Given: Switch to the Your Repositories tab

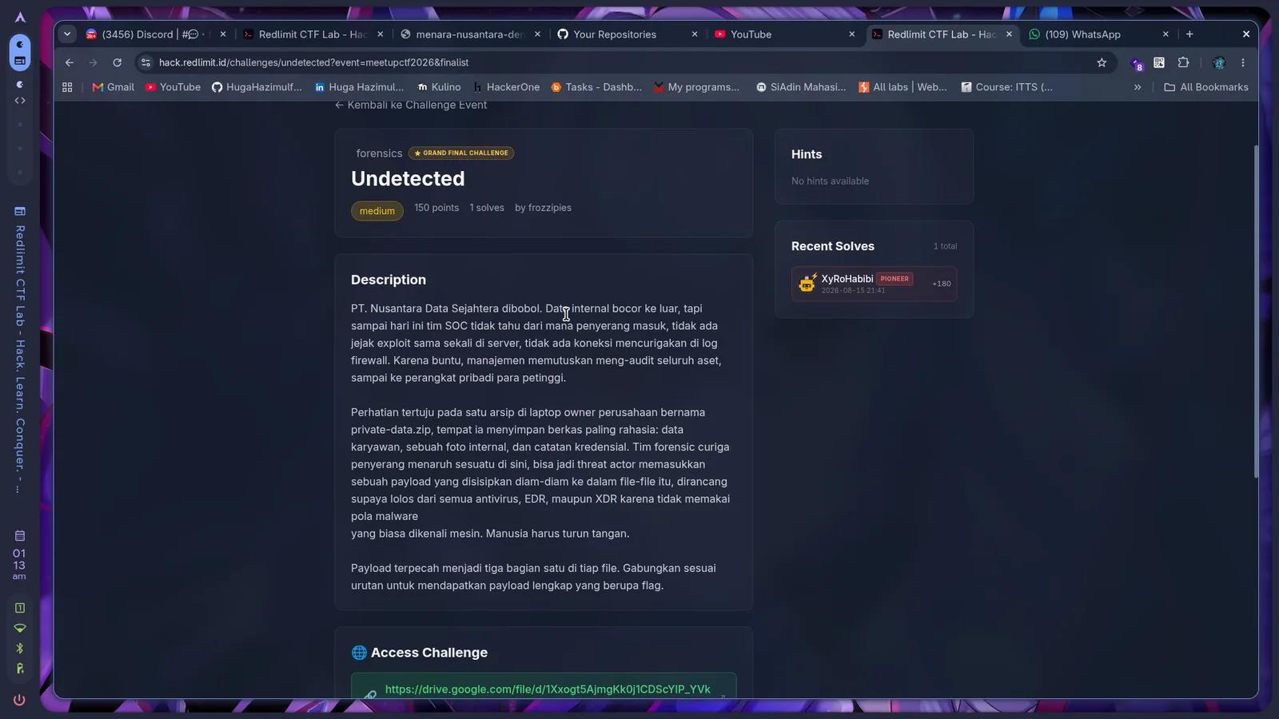Looking at the screenshot, I should click(615, 34).
